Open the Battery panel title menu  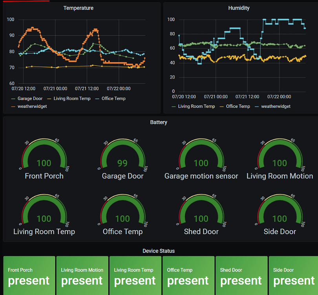coord(159,122)
